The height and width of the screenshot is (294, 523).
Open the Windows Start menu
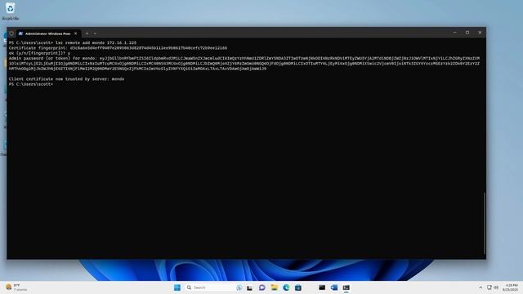(x=177, y=287)
